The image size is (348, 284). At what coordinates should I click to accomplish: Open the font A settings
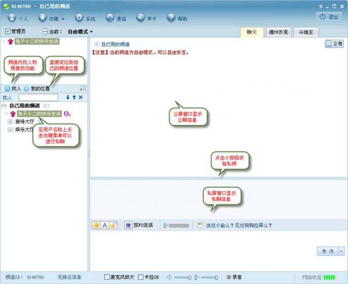point(105,225)
